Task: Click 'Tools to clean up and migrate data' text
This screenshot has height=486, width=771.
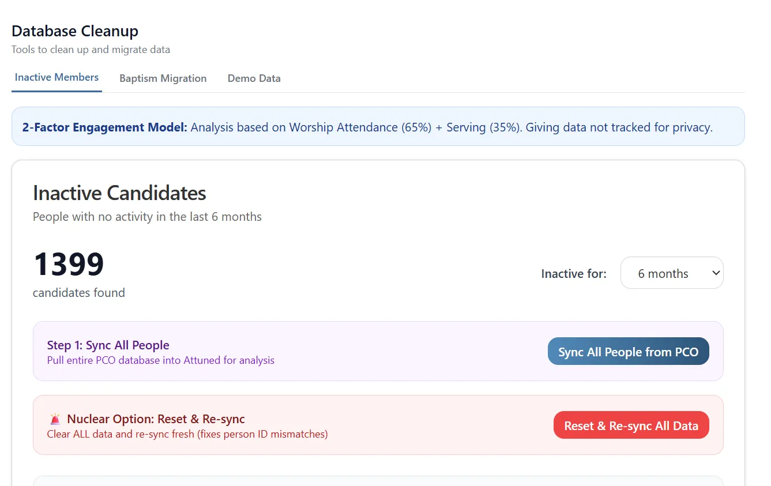Action: [x=91, y=50]
